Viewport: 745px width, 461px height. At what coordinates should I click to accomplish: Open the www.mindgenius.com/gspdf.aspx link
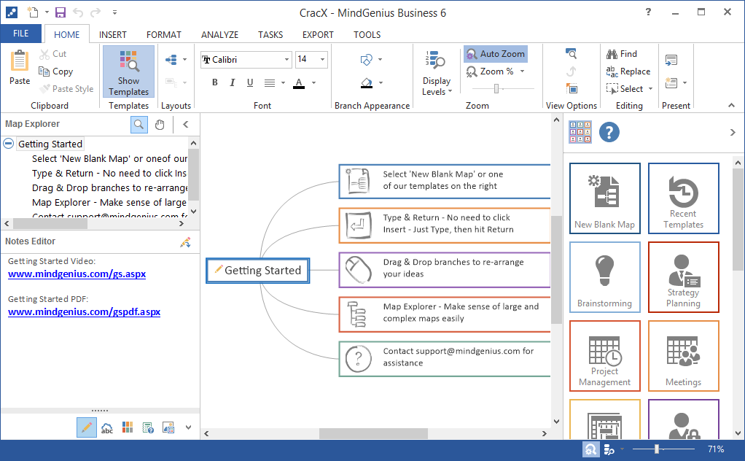[84, 311]
